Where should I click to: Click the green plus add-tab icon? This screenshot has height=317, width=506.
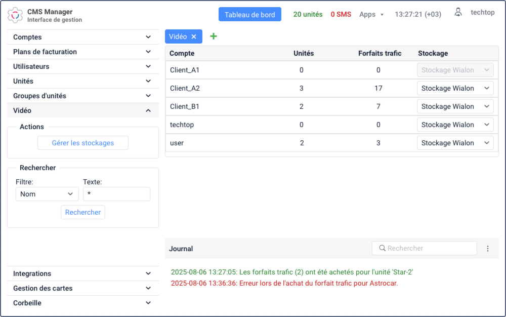(x=214, y=36)
